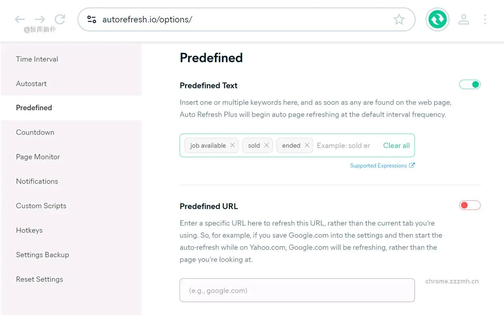Open the Page Monitor settings
The height and width of the screenshot is (315, 504).
click(38, 157)
